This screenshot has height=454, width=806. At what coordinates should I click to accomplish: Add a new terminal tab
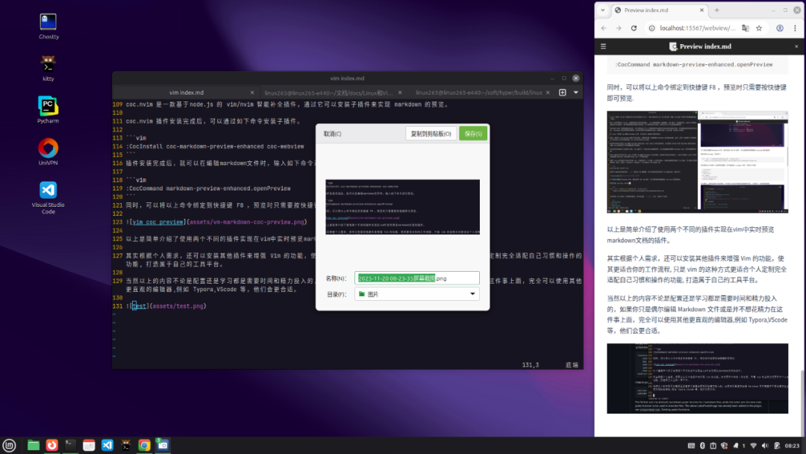click(563, 93)
